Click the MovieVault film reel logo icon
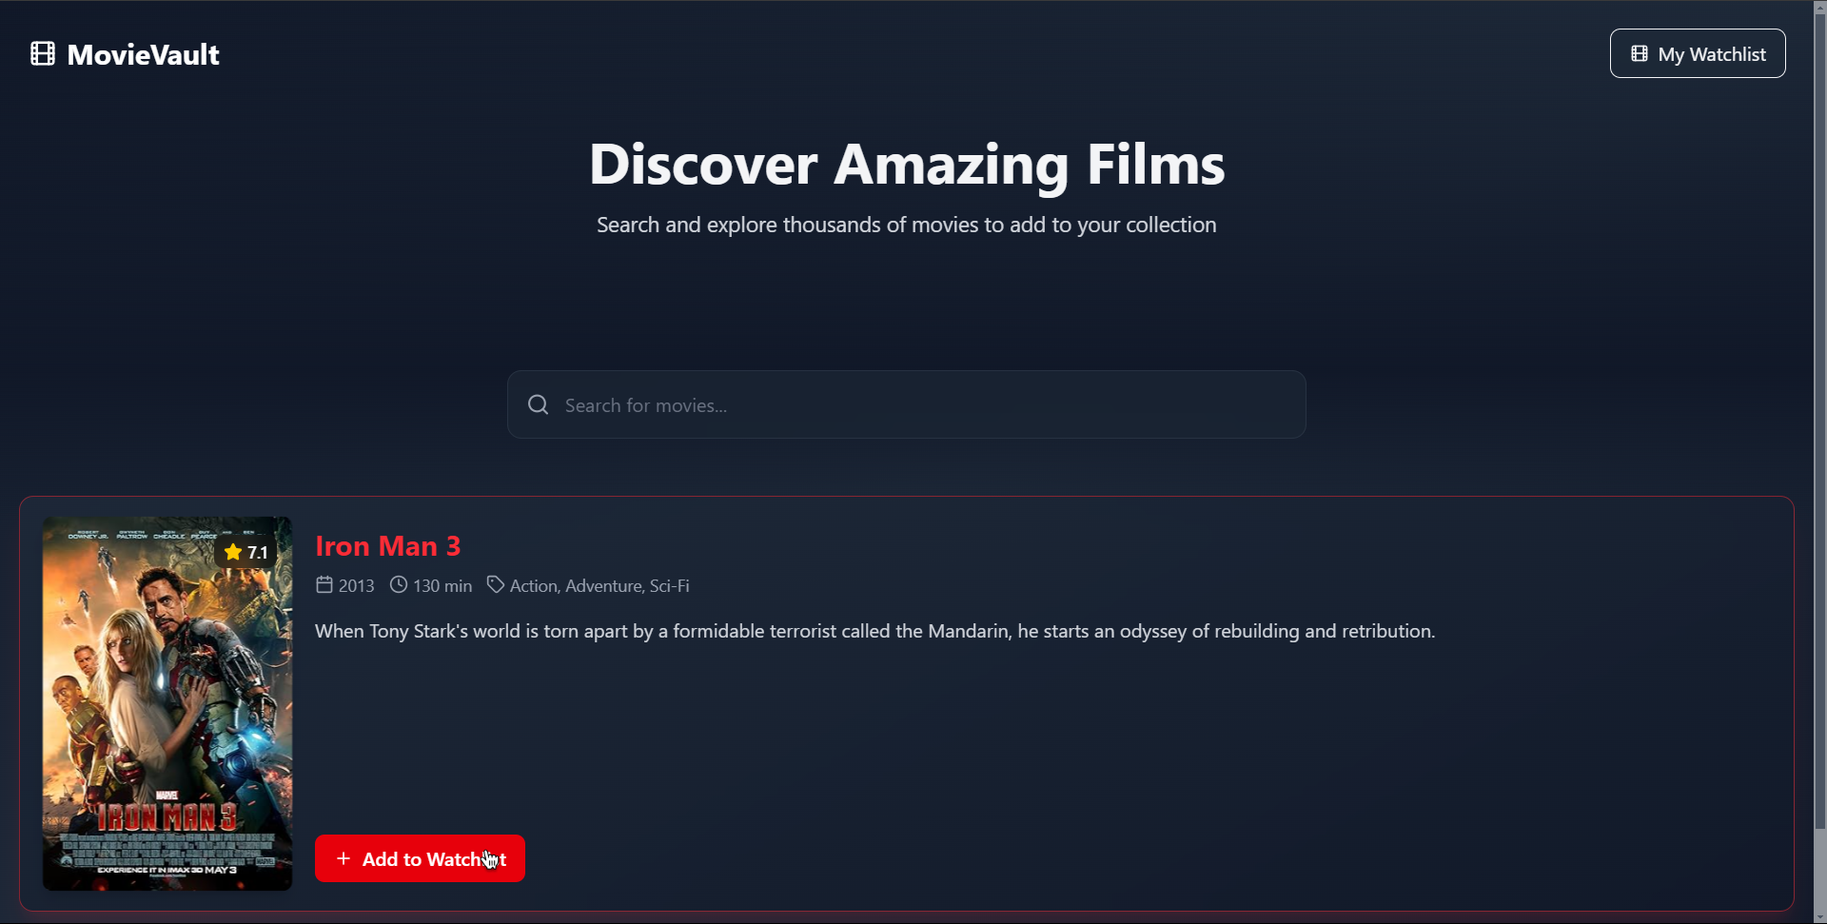Screen dimensions: 1827x924 (x=43, y=53)
